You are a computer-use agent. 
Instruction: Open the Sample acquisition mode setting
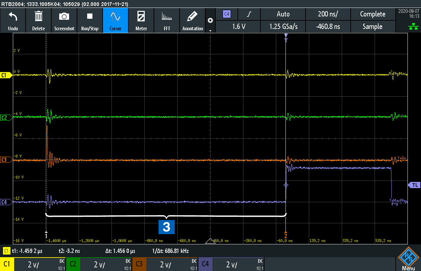coord(372,27)
